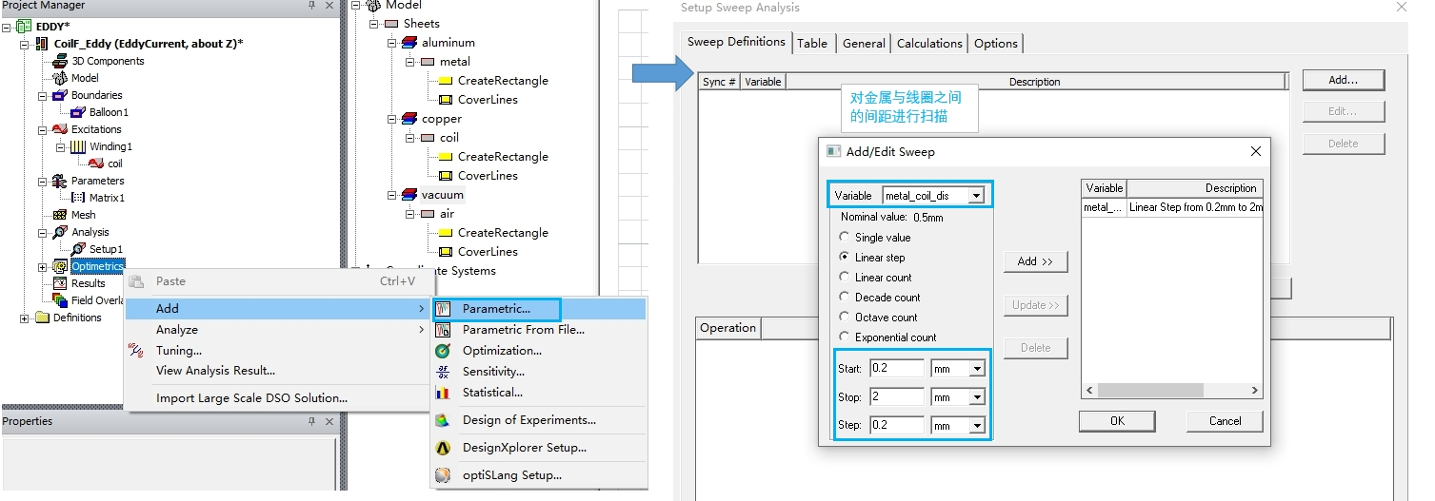Open the Start unit mm dropdown

click(977, 369)
